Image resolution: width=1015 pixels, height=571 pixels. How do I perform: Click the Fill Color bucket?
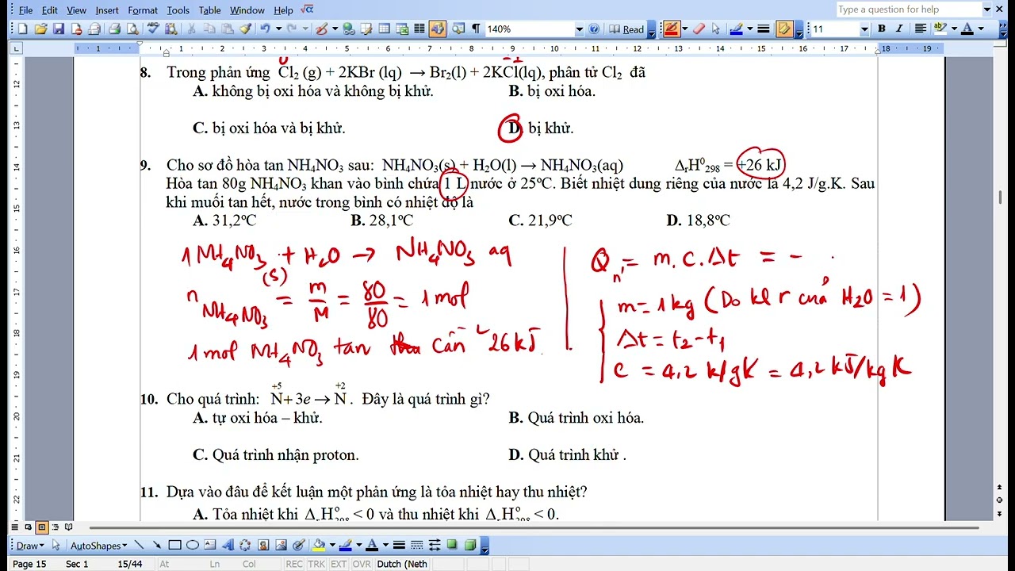pyautogui.click(x=319, y=545)
